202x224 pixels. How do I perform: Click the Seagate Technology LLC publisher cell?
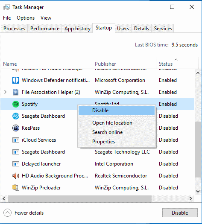[122, 152]
